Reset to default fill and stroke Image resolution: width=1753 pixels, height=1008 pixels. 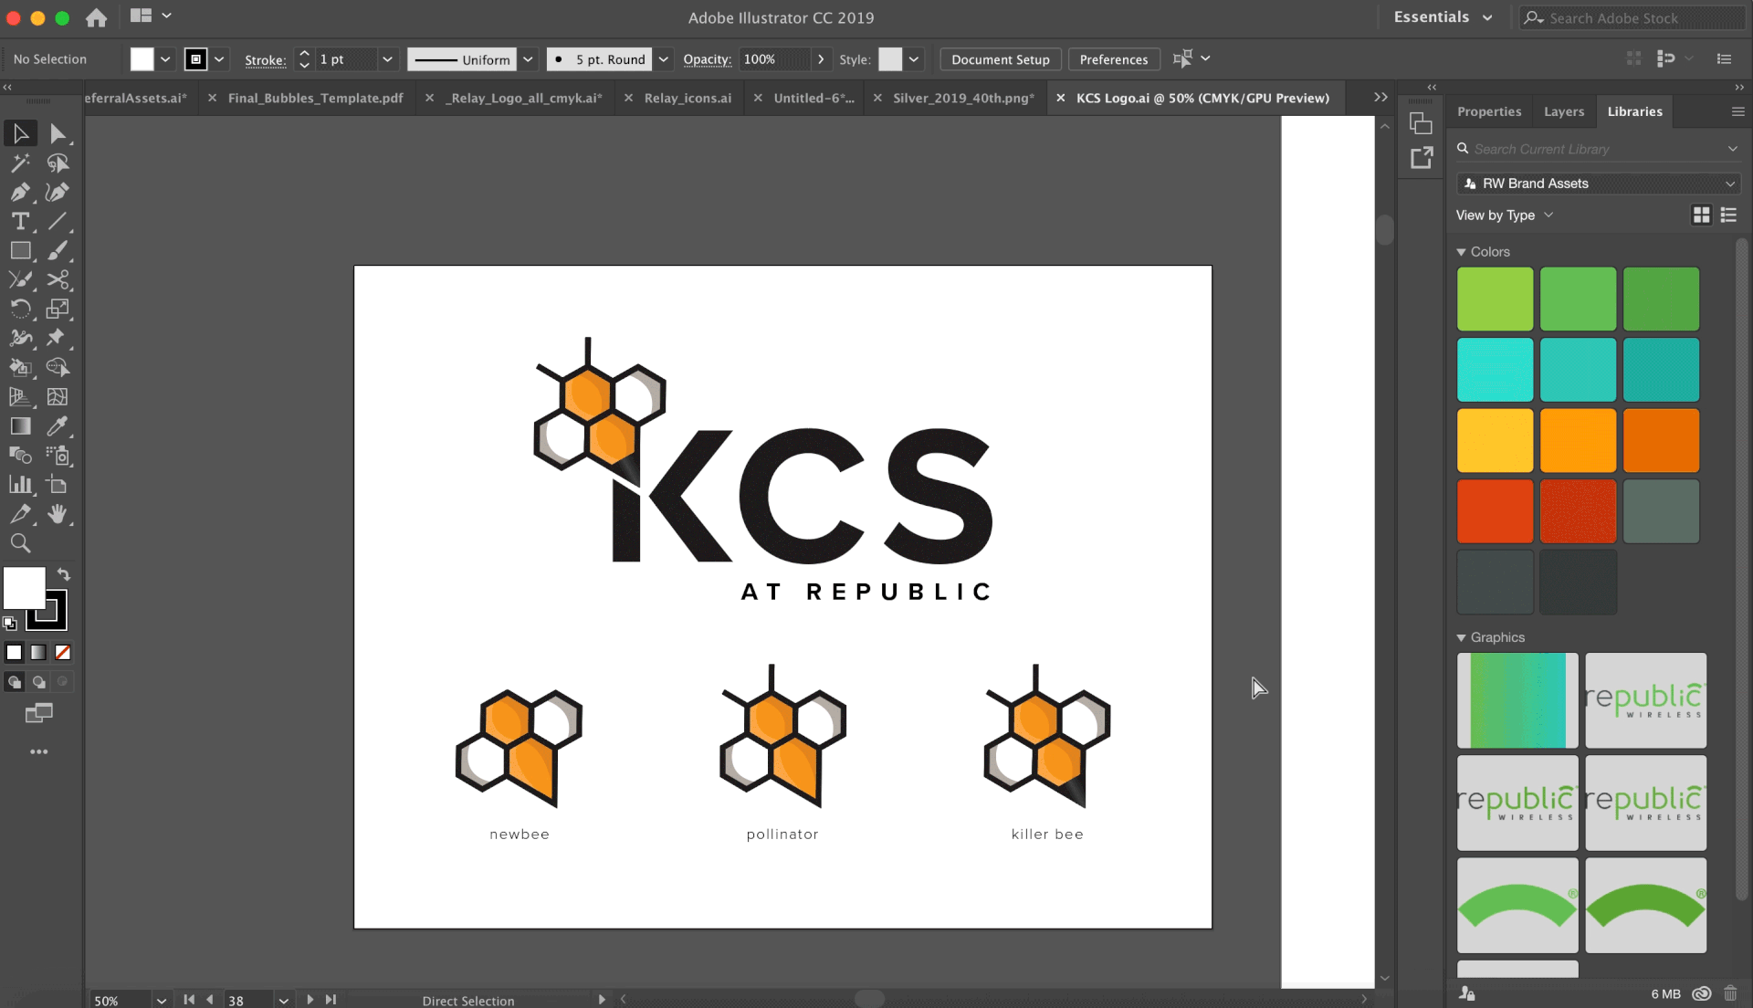click(x=10, y=624)
